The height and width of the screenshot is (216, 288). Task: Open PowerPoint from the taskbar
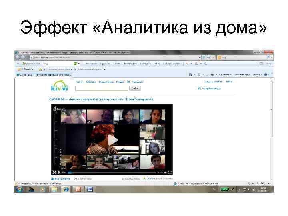[x=78, y=189]
